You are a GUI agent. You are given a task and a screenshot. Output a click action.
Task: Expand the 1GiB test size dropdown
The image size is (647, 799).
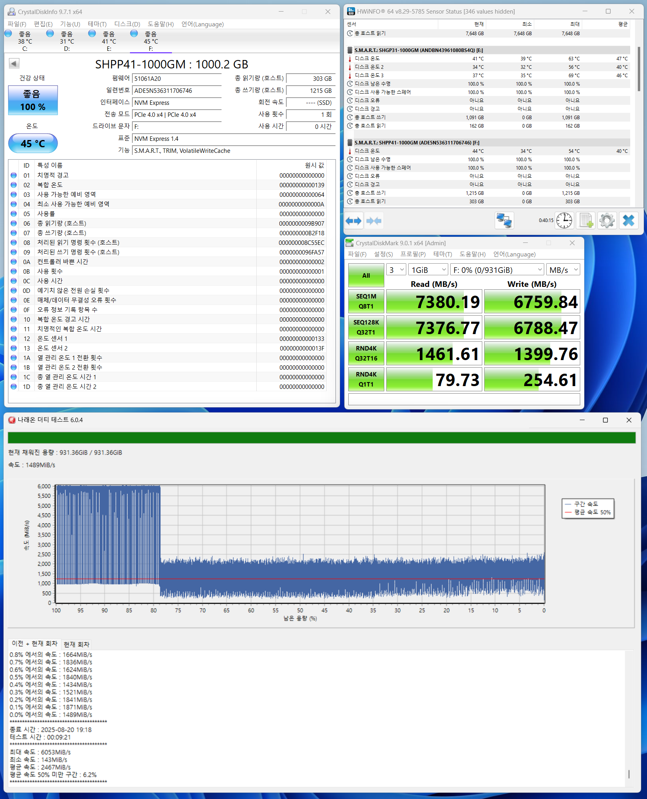click(428, 270)
